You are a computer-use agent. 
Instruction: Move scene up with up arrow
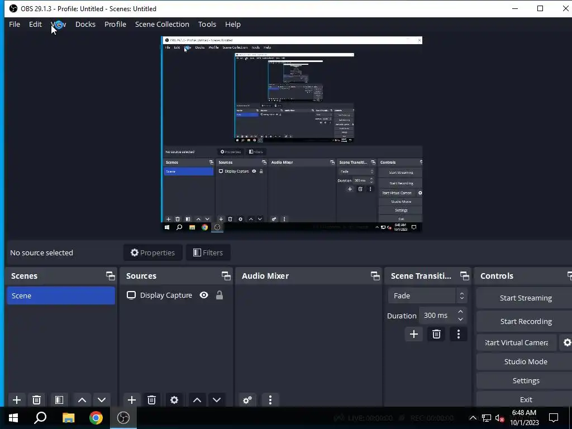tap(82, 400)
